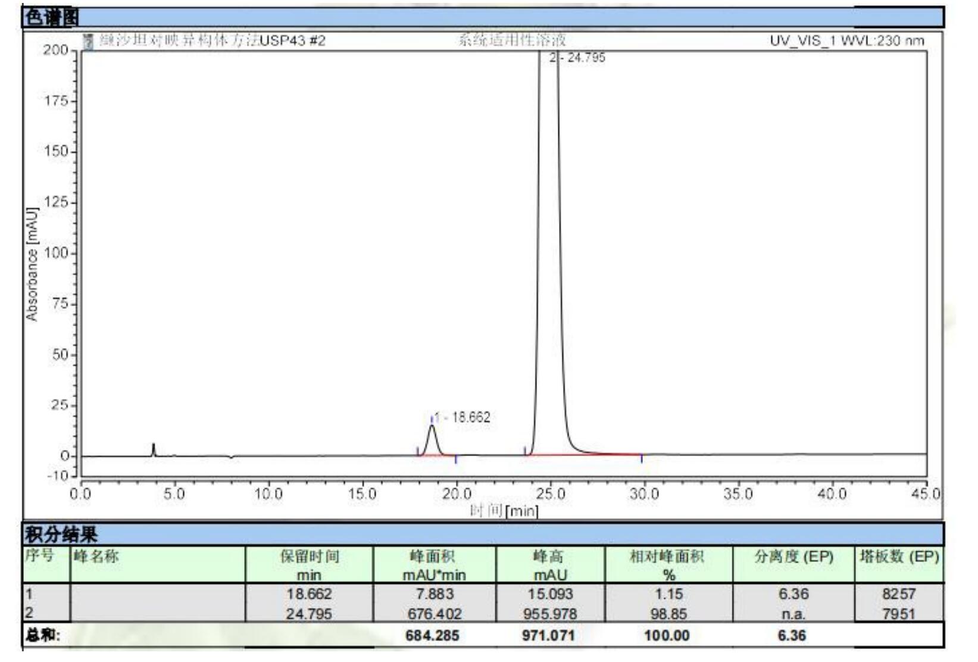
Task: Click the UV_VIS_1 WVL:230 nm channel label
Action: tap(846, 41)
